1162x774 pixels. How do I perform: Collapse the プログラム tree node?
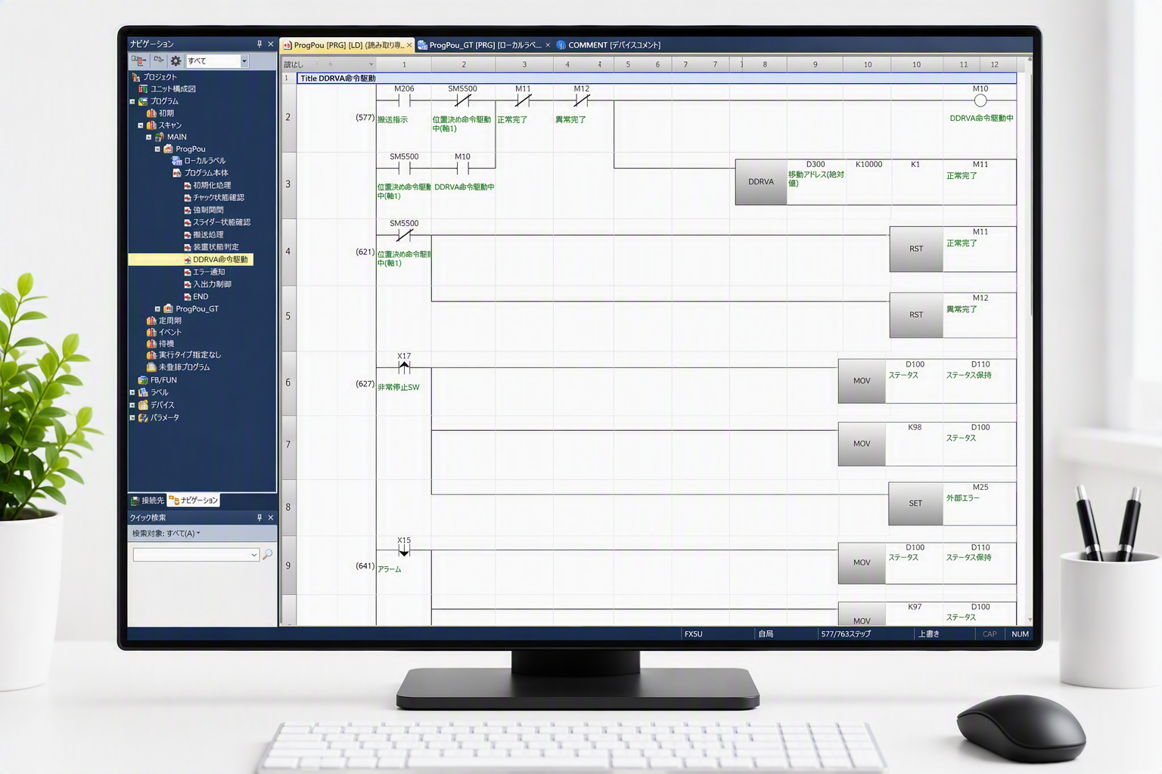pos(132,101)
